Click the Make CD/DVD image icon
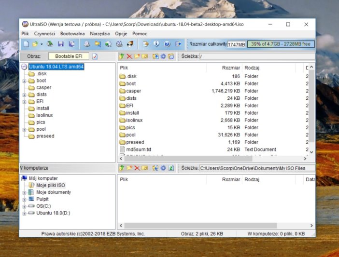 87,44
